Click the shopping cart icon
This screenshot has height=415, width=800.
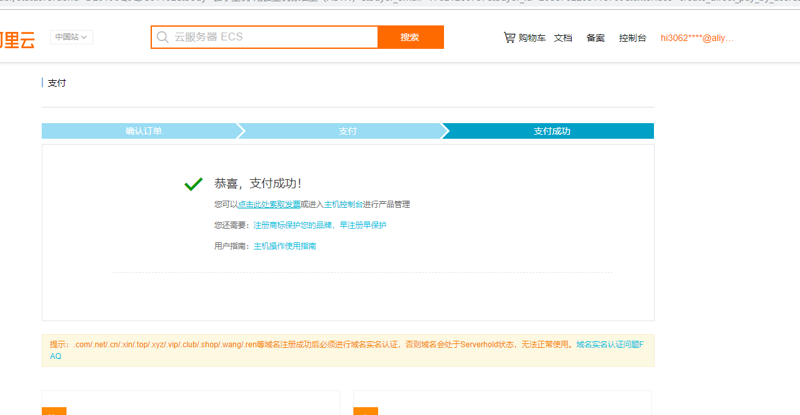click(x=509, y=38)
